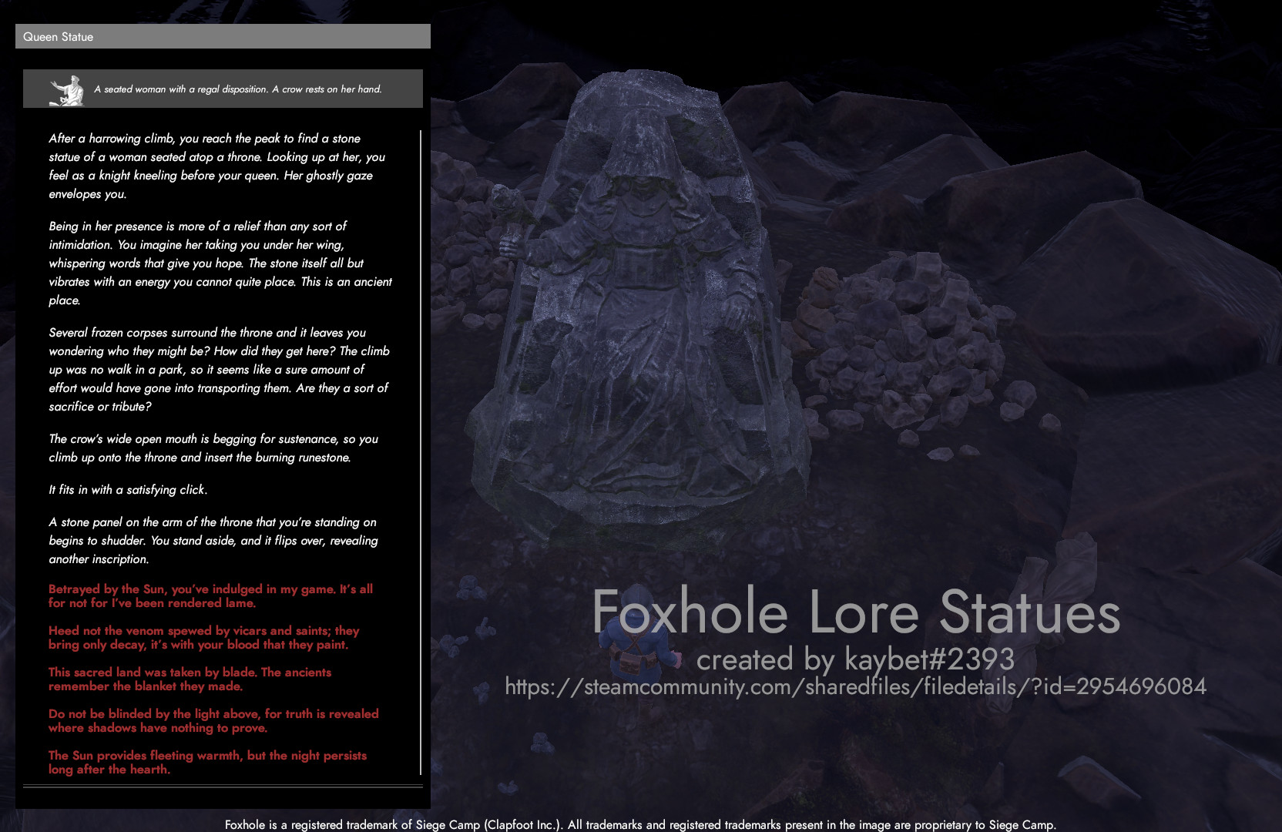Click the red 'This sacred land was taken' inscription
Screen dimensions: 1282x832
click(x=190, y=679)
